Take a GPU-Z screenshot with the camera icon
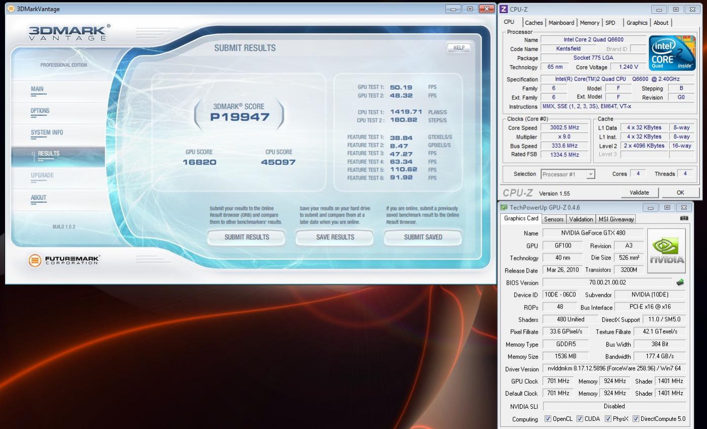707x429 pixels. [x=684, y=219]
